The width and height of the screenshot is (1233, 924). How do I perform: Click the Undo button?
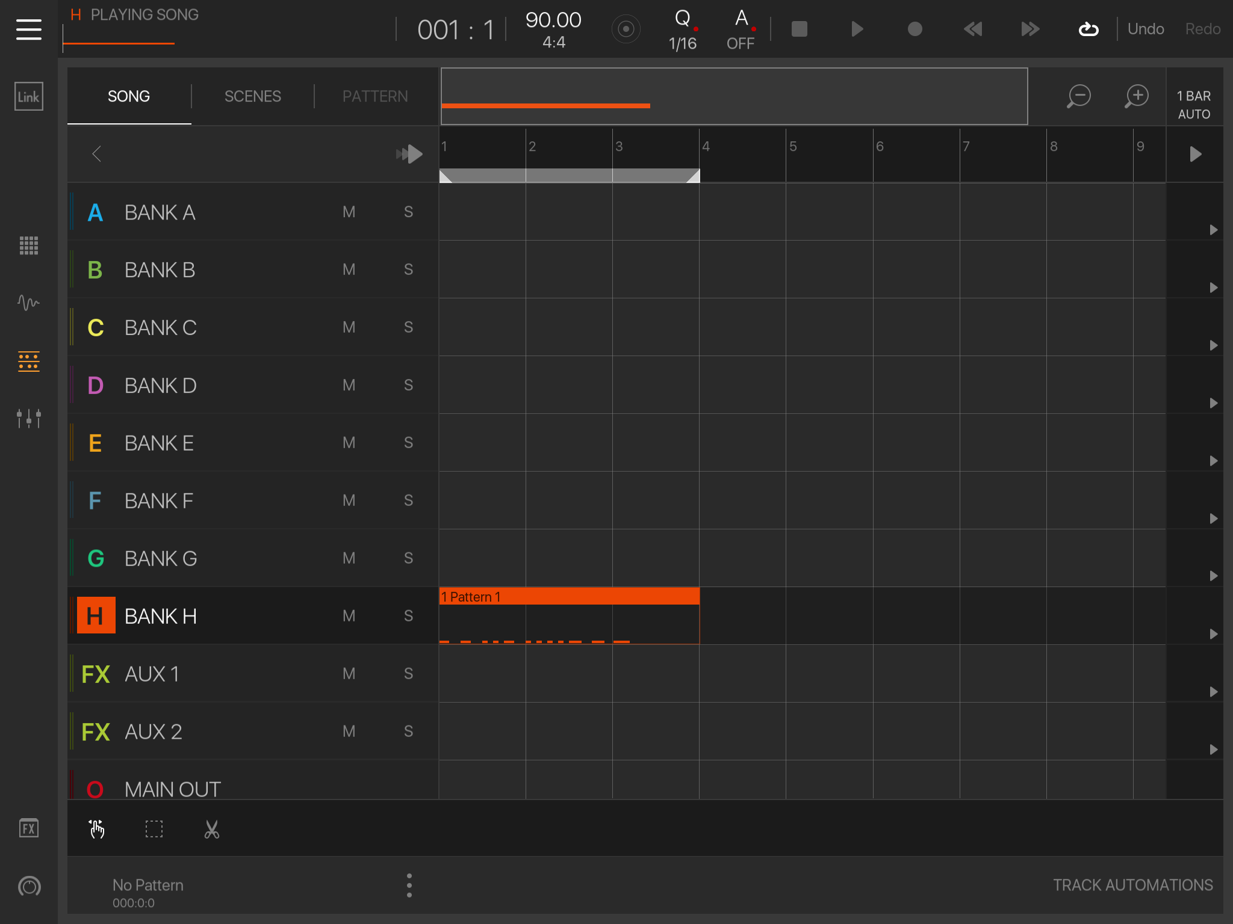coord(1145,29)
